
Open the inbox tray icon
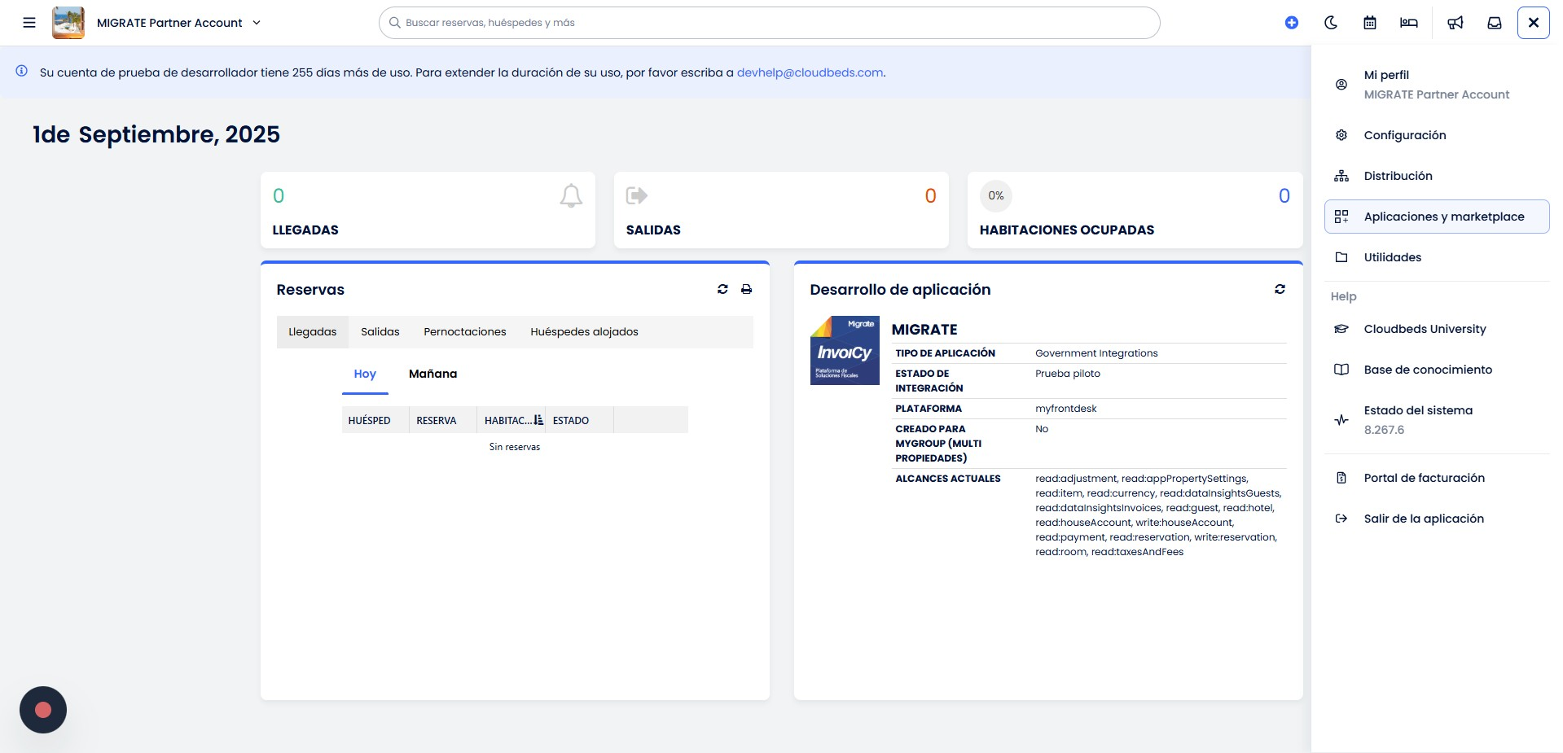click(1495, 23)
